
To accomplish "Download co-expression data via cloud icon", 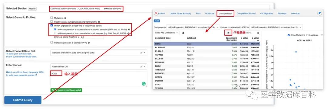I will point(228,33).
